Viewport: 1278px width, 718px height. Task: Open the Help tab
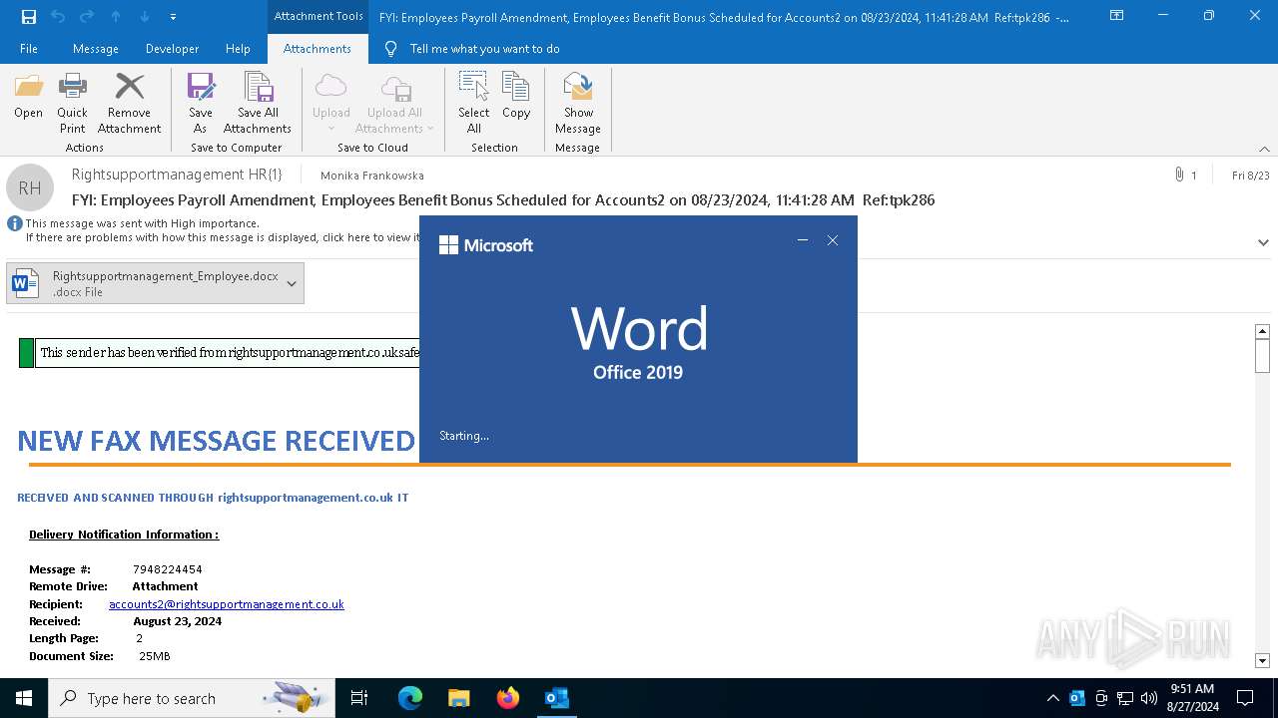(238, 49)
